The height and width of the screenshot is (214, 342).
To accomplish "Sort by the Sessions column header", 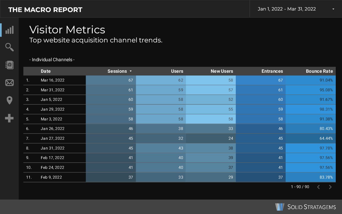I will 117,71.
